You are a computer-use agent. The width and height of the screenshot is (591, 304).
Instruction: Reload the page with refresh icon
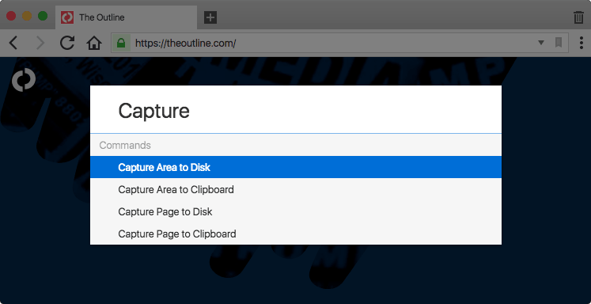click(x=67, y=43)
